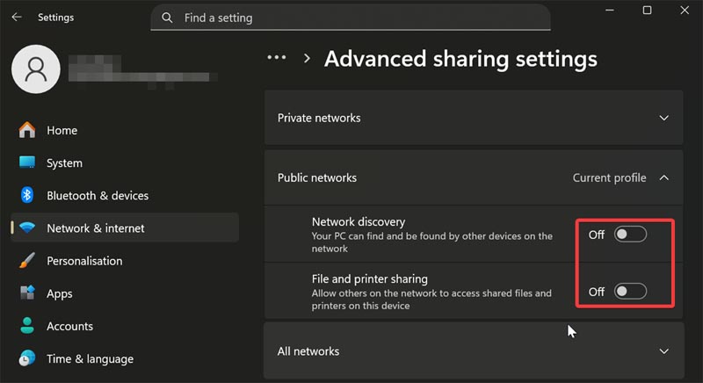Image resolution: width=703 pixels, height=383 pixels.
Task: Turn on Network discovery toggle
Action: click(630, 235)
